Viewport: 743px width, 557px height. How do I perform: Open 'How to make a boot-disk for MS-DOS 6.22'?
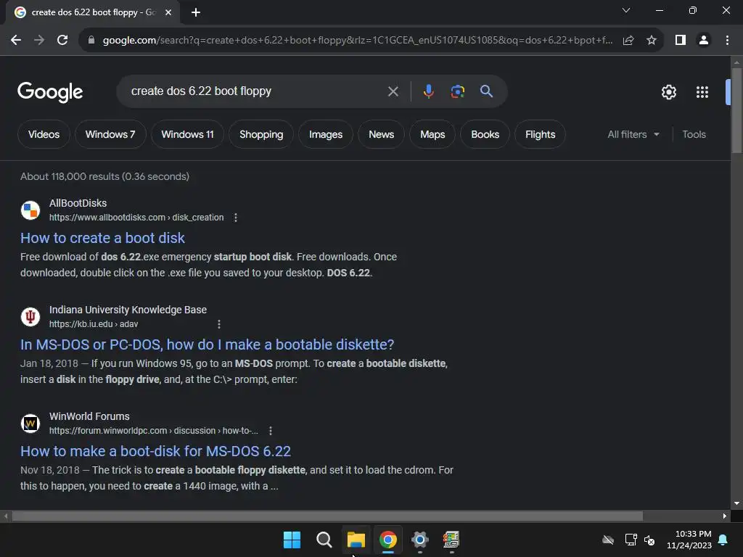[155, 451]
